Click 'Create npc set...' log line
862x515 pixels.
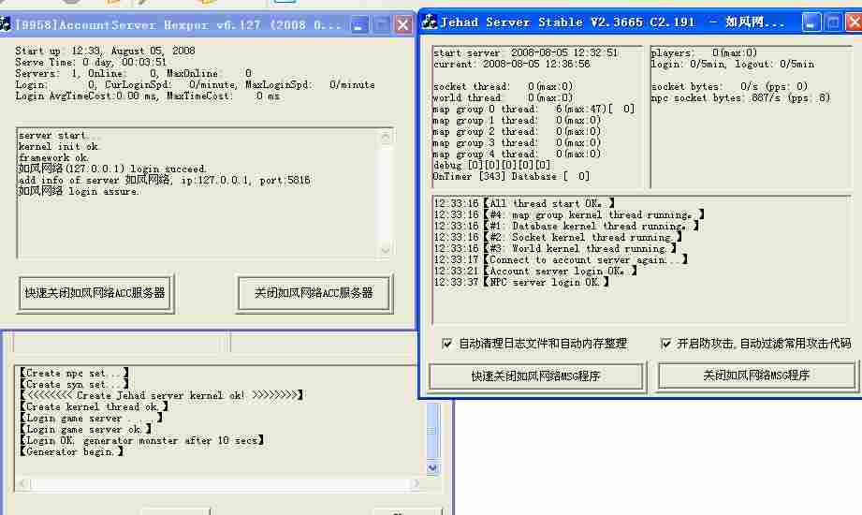(74, 373)
